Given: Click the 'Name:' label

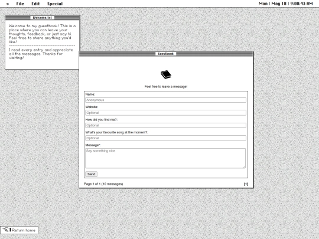Looking at the screenshot, I should coord(90,94).
